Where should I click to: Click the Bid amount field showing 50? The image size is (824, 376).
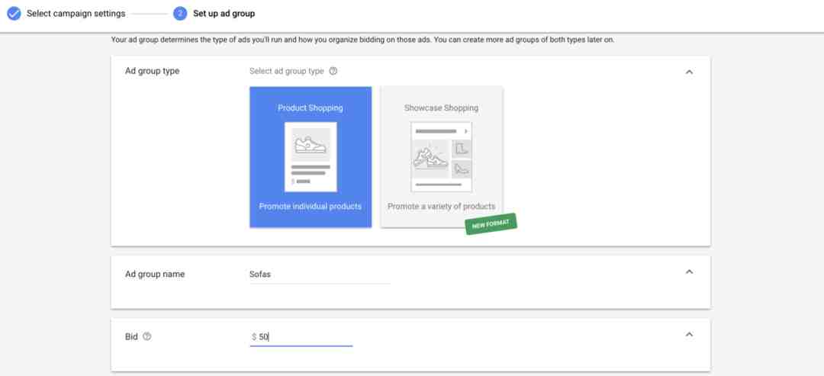tap(301, 337)
